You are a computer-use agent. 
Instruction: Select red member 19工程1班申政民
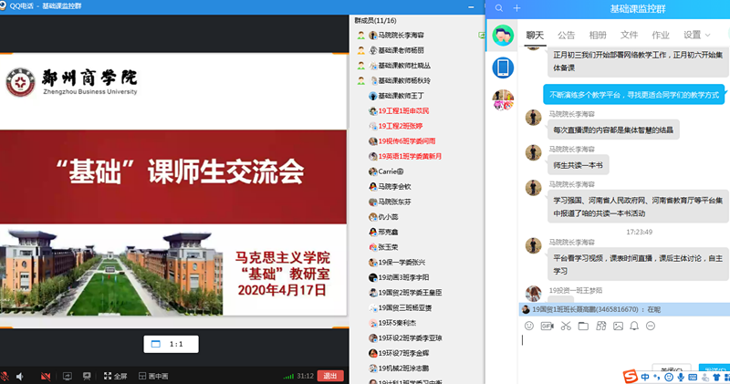[403, 110]
